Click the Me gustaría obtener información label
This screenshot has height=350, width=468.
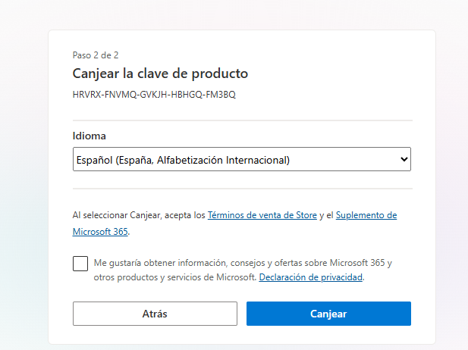243,264
